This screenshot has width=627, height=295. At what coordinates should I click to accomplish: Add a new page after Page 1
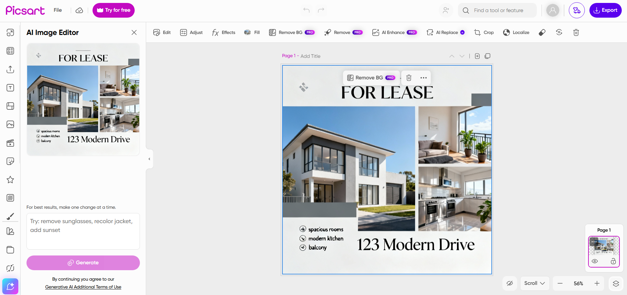pos(477,56)
